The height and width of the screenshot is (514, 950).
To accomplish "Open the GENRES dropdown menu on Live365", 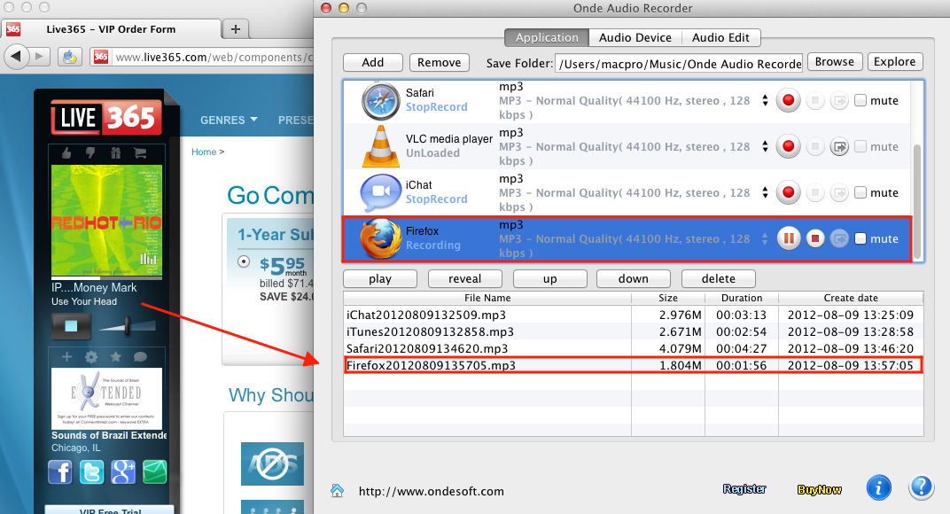I will (229, 120).
